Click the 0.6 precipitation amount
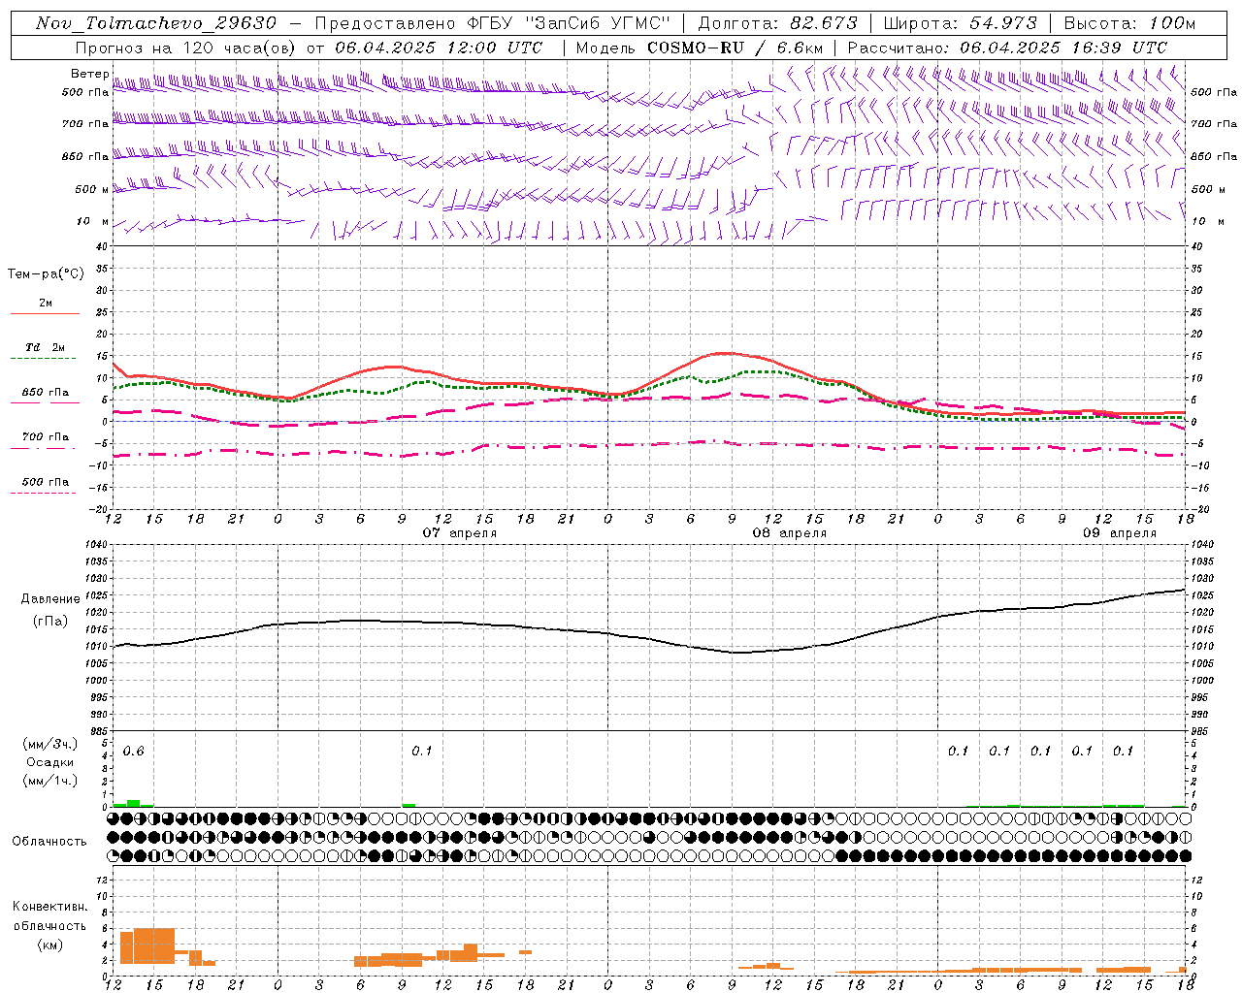The width and height of the screenshot is (1242, 993). [133, 752]
